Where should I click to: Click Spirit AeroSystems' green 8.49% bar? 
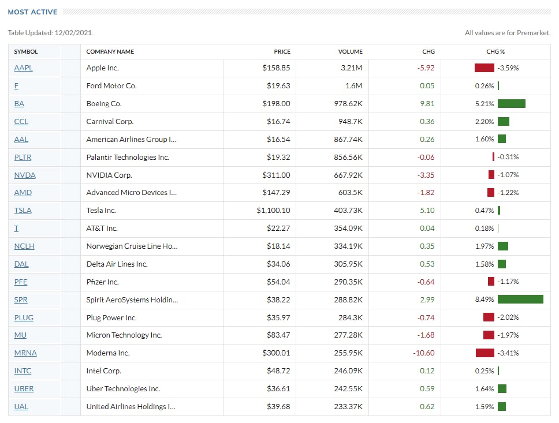tap(520, 300)
